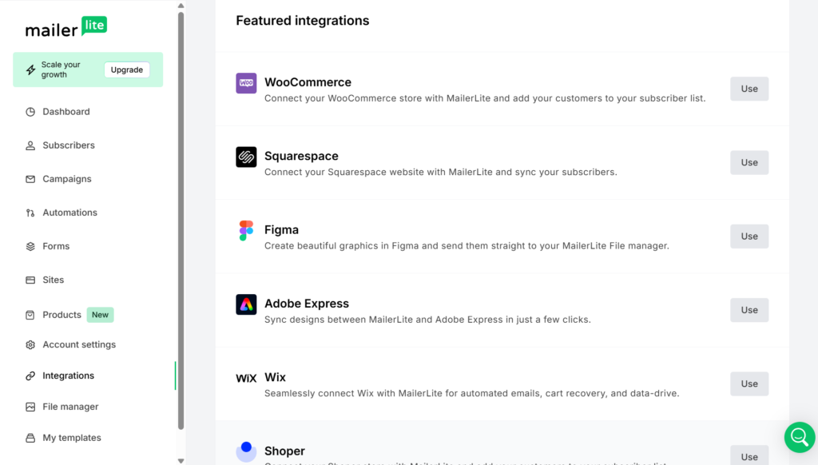818x465 pixels.
Task: Click the 'Seamlessly connect Wix' description
Action: 471,393
